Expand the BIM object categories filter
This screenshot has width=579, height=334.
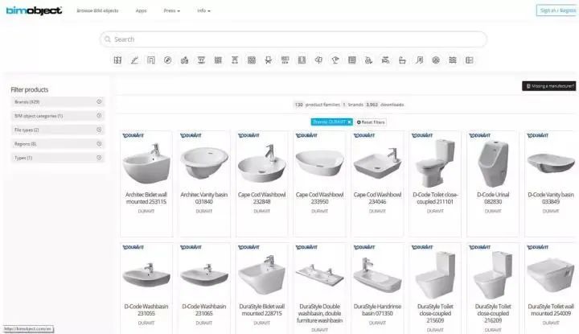pos(58,116)
